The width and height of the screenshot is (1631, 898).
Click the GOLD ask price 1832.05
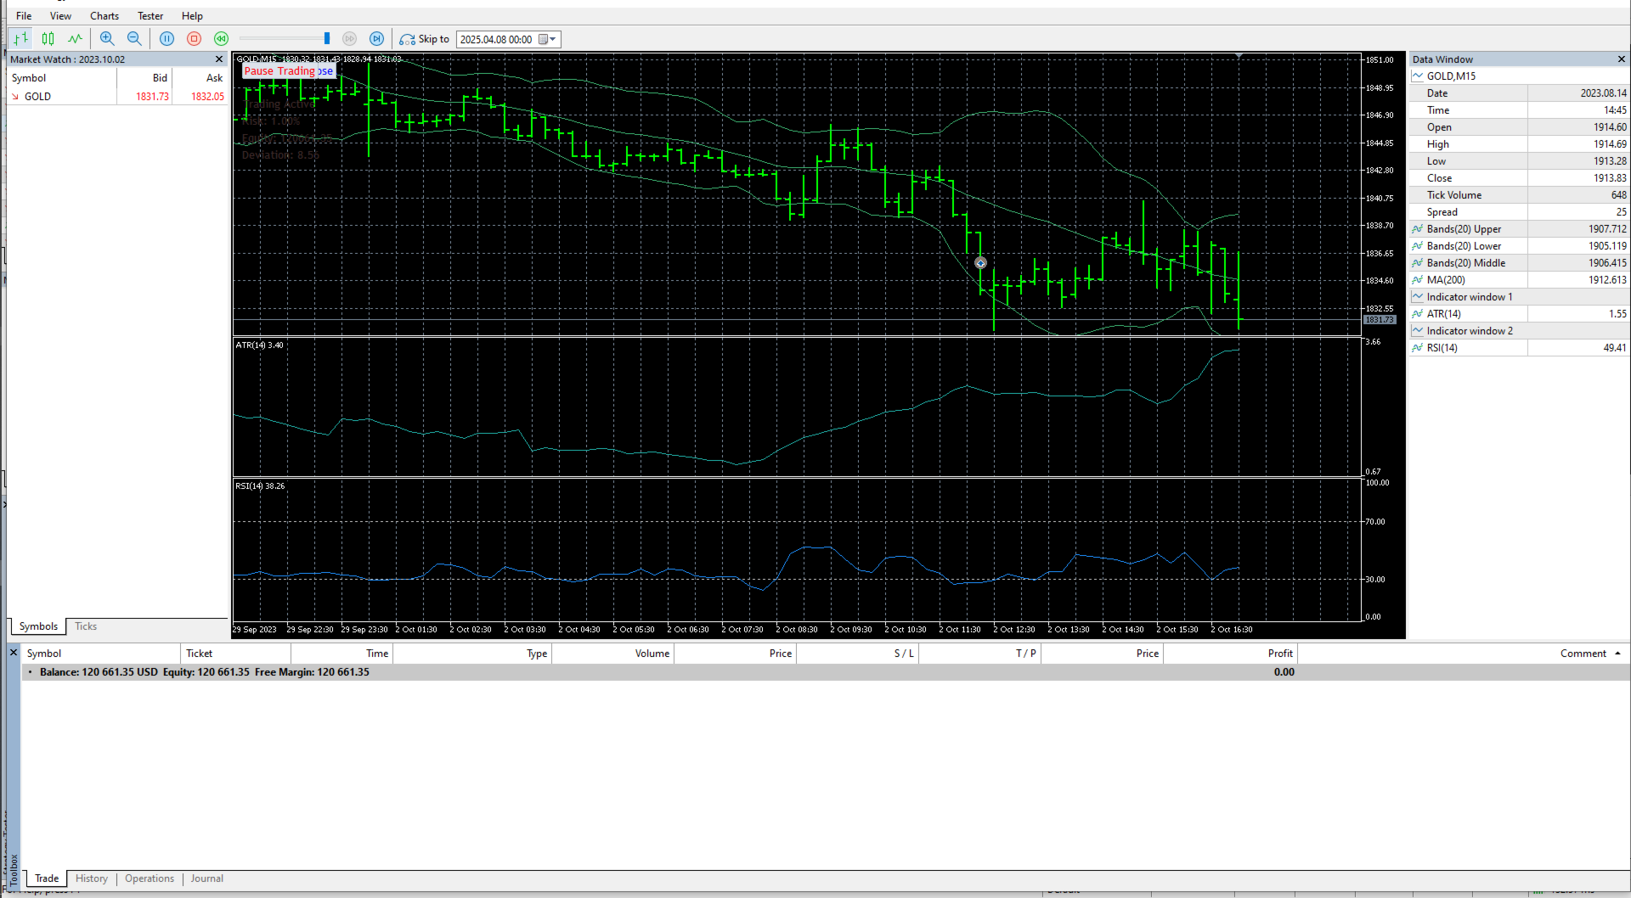tap(207, 97)
